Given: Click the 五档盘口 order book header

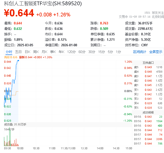Looking at the screenshot, I should click(x=148, y=63).
